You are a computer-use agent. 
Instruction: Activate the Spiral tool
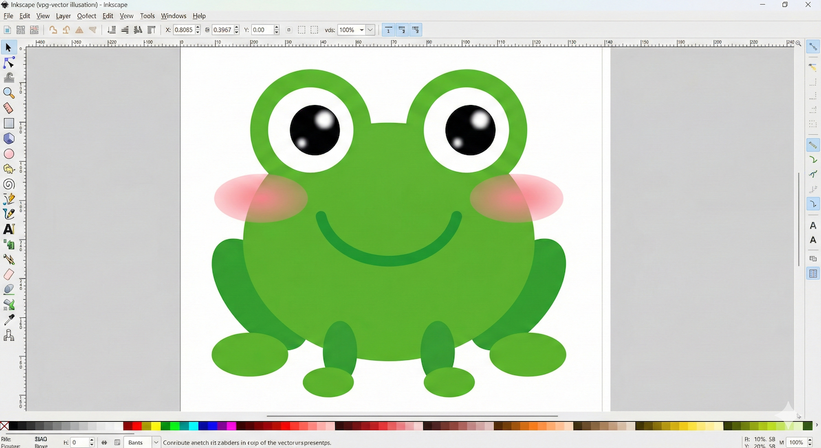(x=9, y=184)
